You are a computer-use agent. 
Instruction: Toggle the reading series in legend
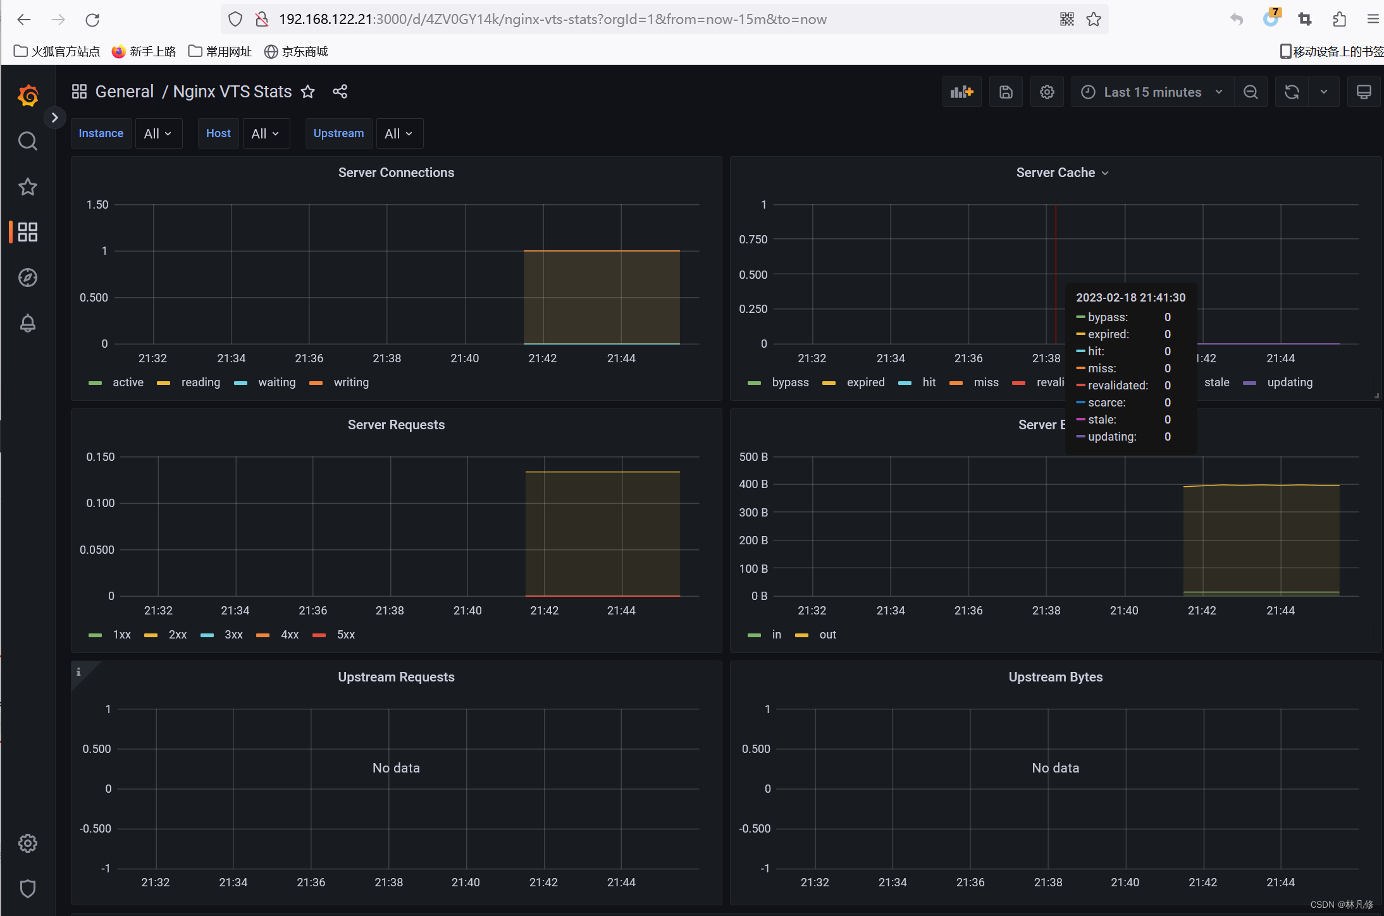pyautogui.click(x=201, y=382)
